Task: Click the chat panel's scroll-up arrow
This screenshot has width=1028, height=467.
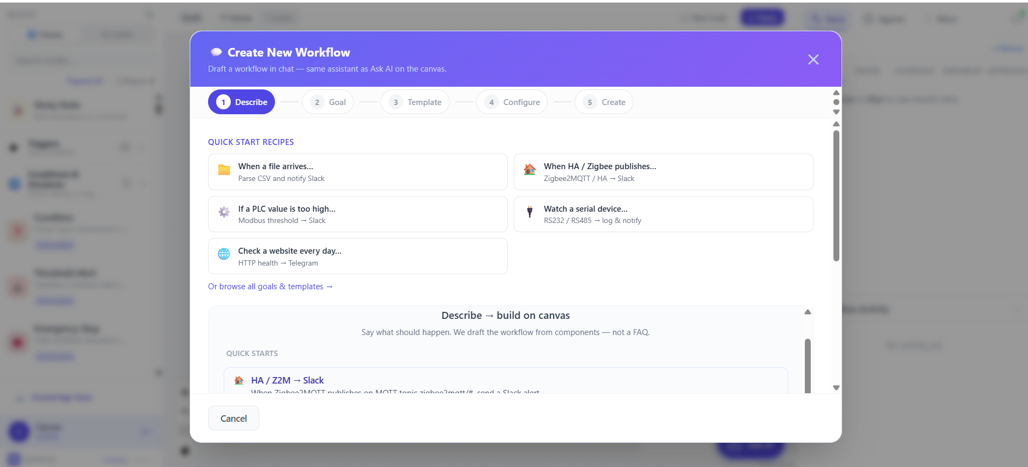Action: click(808, 312)
